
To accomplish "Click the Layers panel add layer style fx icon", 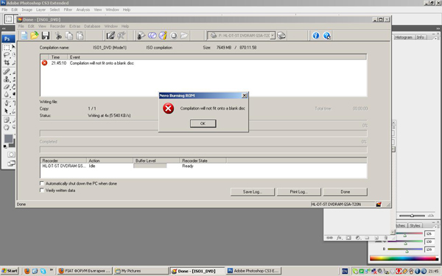I will pyautogui.click(x=339, y=238).
